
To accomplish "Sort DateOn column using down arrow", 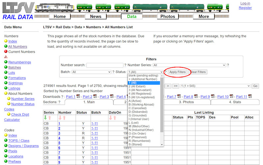I will pyautogui.click(x=110, y=118).
